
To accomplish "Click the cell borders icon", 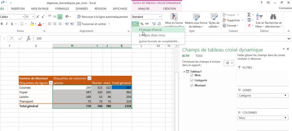I will click(22, 24).
